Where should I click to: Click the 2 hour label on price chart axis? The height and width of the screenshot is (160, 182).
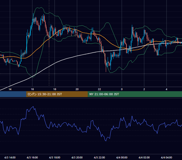144,89
